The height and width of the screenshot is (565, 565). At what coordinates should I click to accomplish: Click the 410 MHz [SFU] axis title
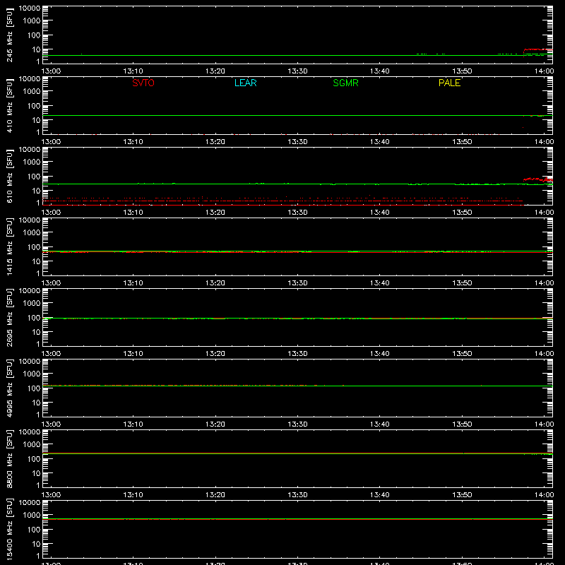tap(9, 105)
